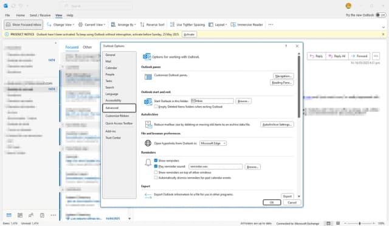
Task: Open Customize Ribbon options
Action: [119, 116]
